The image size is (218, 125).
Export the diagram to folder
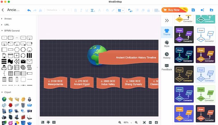click(211, 10)
